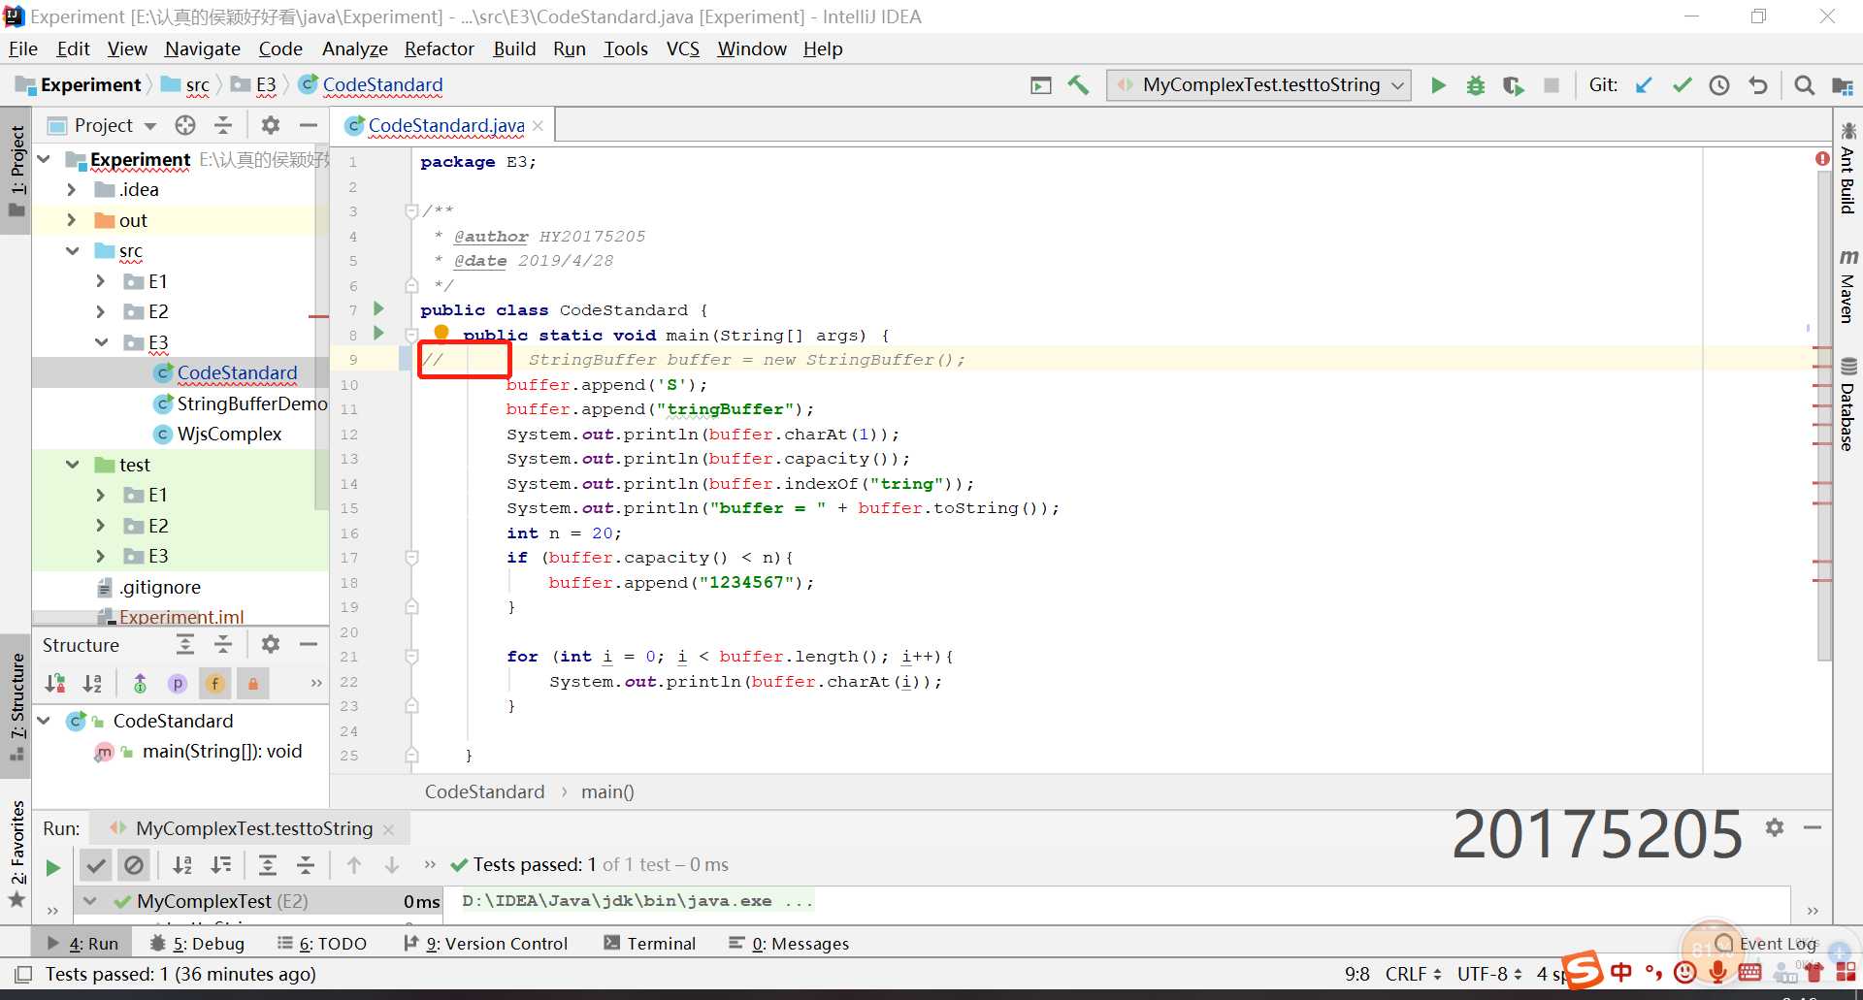Hide the Project panel with minus icon
1863x1000 pixels.
309,125
